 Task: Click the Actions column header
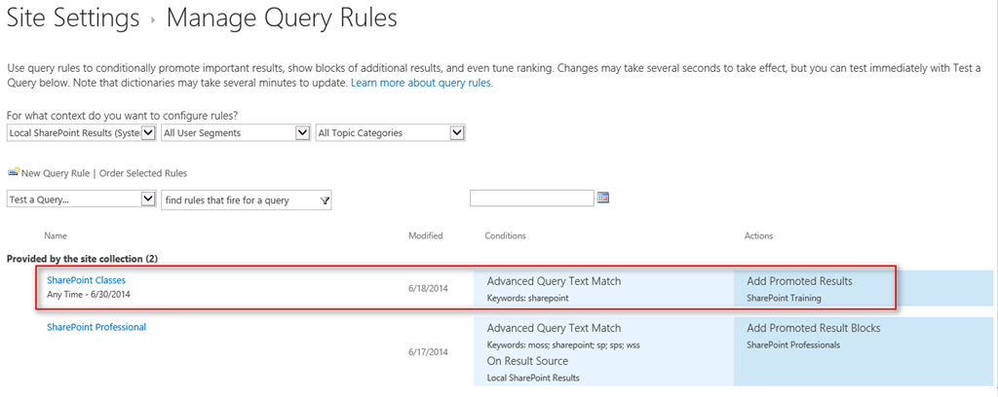click(760, 235)
